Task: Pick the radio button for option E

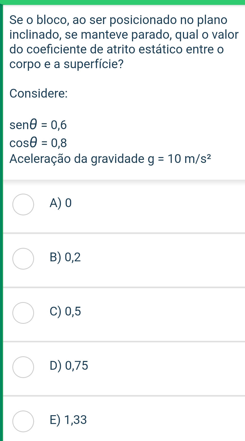Action: click(x=23, y=421)
